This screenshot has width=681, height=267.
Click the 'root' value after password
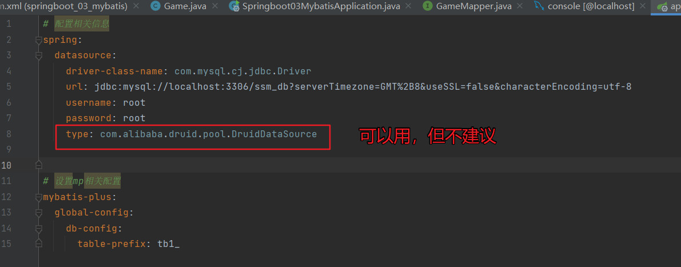click(134, 118)
